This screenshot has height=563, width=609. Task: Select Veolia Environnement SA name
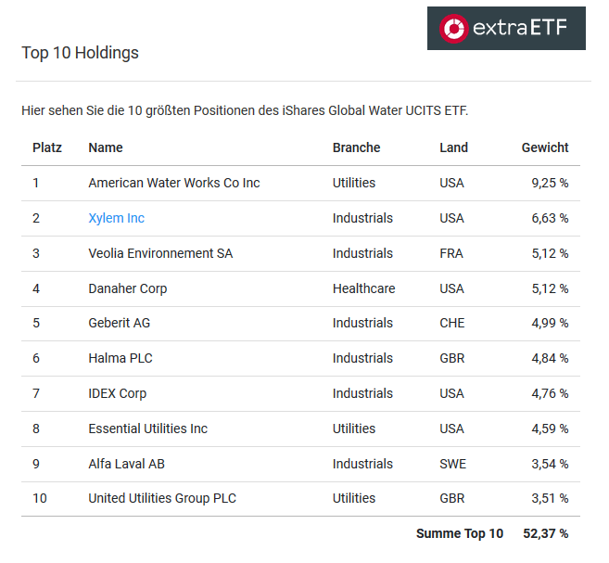coord(160,253)
